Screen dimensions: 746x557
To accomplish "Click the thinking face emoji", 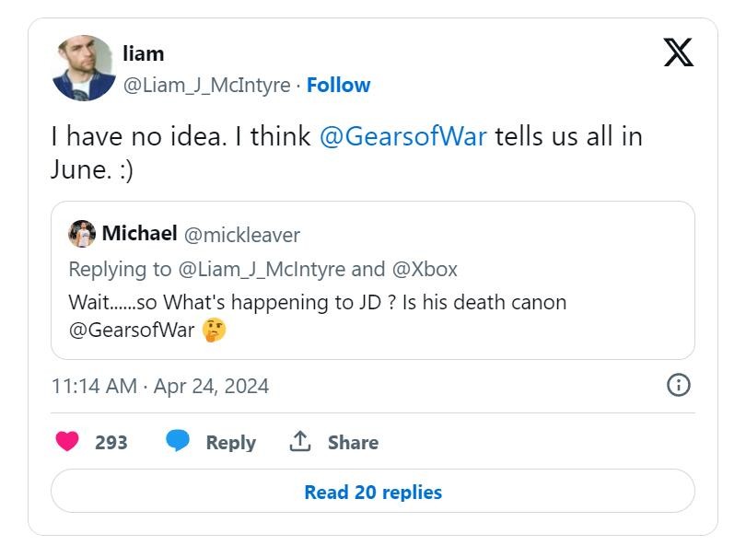I will (214, 330).
